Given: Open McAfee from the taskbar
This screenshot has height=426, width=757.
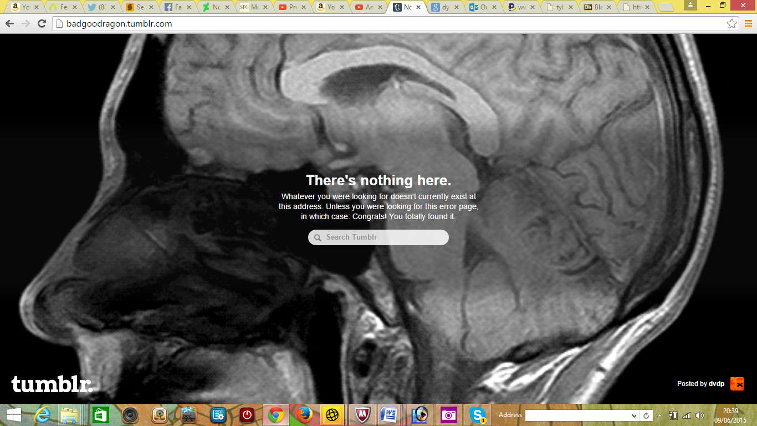Looking at the screenshot, I should click(362, 415).
